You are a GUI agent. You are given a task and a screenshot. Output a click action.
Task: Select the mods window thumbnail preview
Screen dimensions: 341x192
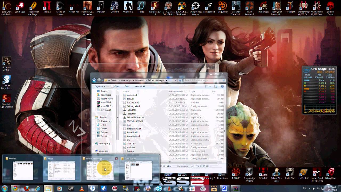tap(62, 169)
